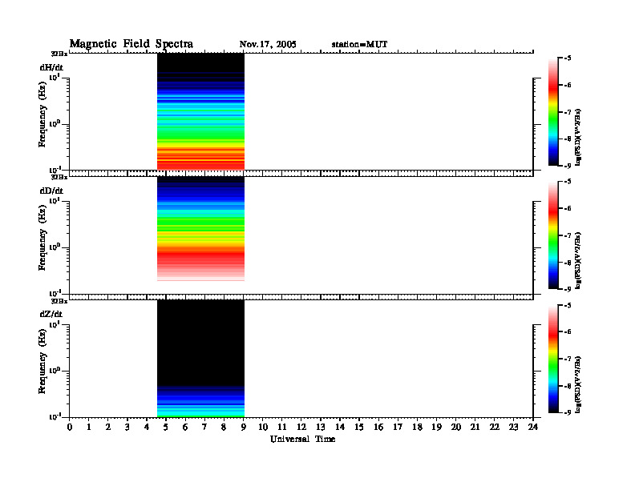Viewport: 635px width, 490px height.
Task: Click hour tick label '18' on time axis
Action: 417,427
